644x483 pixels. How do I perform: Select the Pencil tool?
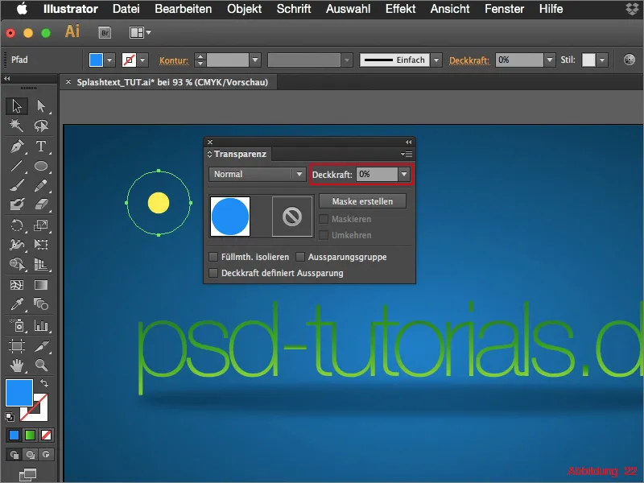[x=41, y=186]
